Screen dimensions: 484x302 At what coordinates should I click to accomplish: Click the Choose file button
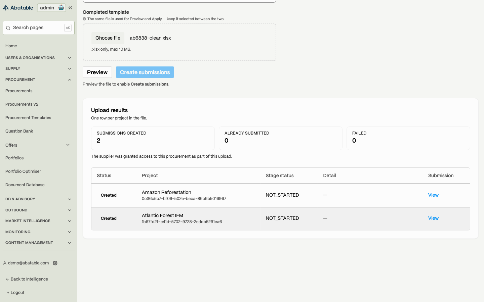click(108, 38)
